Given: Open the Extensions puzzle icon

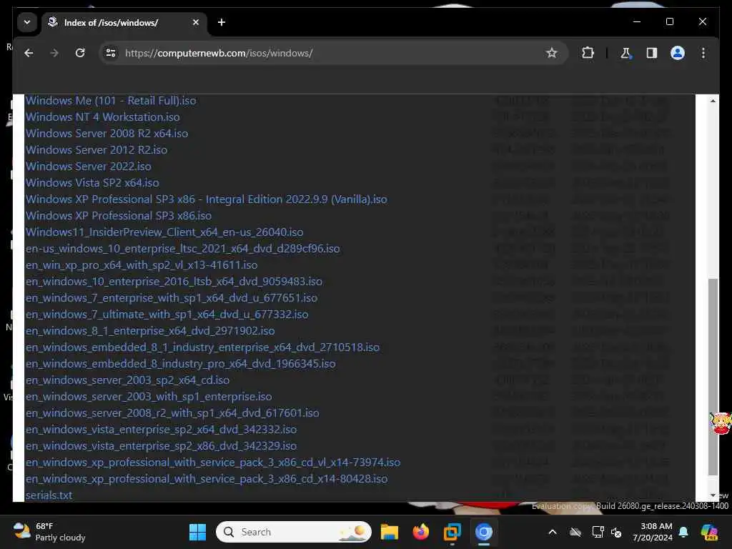Looking at the screenshot, I should click(588, 53).
